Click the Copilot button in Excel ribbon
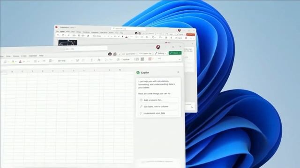Image resolution: width=300 pixels, height=168 pixels. pos(123,60)
